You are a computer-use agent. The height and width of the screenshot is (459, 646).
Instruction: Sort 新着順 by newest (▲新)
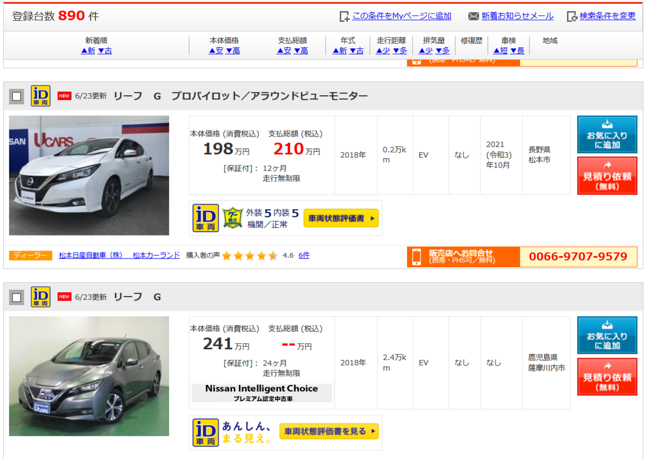[x=88, y=51]
